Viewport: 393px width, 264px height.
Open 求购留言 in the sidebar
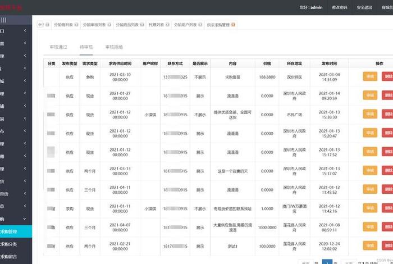11,258
